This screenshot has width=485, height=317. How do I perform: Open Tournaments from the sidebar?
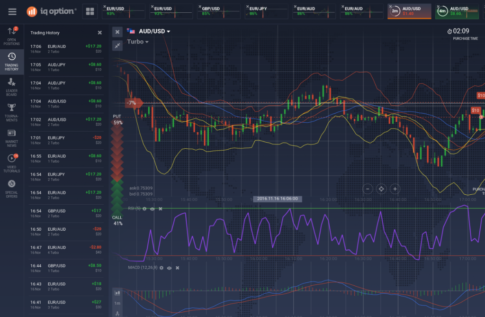point(12,111)
